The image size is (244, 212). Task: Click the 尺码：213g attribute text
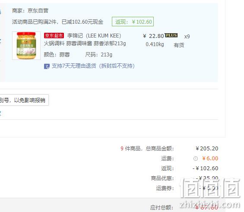coord(98,55)
